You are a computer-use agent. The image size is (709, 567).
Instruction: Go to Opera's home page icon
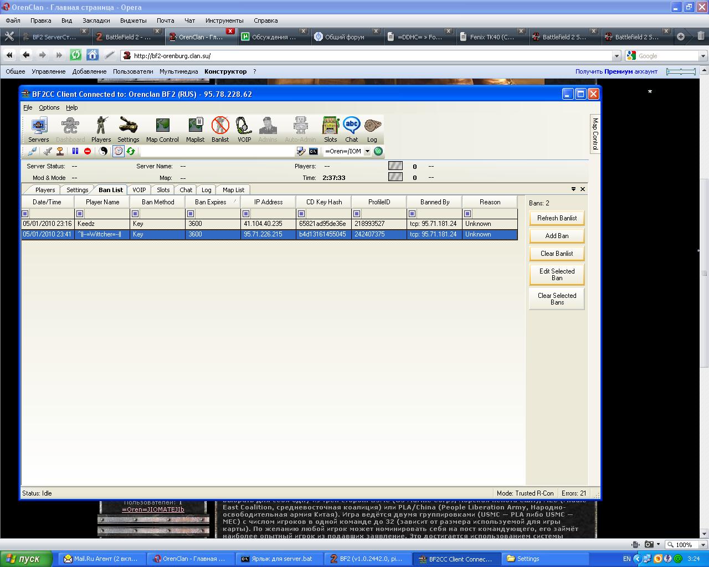[x=93, y=55]
